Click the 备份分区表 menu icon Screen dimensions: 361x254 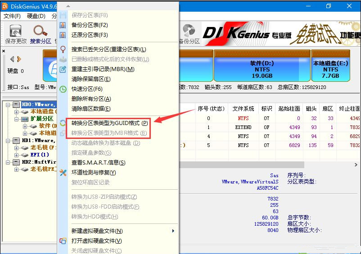[63, 25]
